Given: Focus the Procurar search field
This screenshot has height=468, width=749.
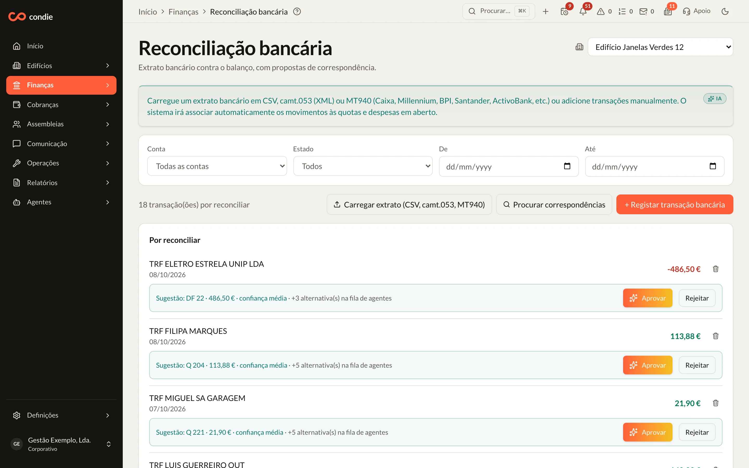Looking at the screenshot, I should click(499, 11).
